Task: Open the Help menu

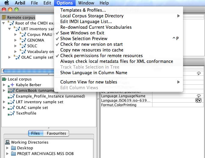Action: point(104,3)
